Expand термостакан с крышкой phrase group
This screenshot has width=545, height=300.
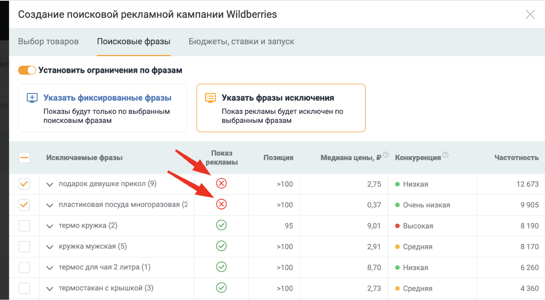tap(50, 289)
